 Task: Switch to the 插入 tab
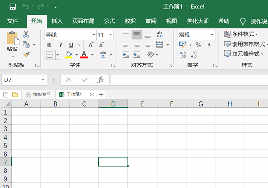[57, 21]
